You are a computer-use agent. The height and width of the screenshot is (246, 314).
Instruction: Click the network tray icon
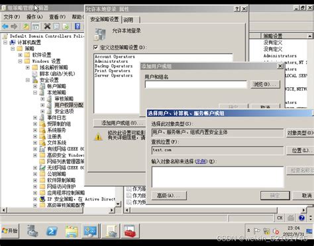point(266,231)
